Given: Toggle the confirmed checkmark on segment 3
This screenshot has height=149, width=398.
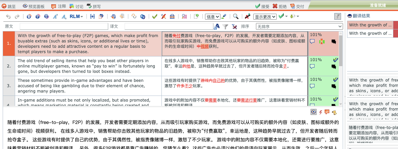Looking at the screenshot, I should (336, 80).
